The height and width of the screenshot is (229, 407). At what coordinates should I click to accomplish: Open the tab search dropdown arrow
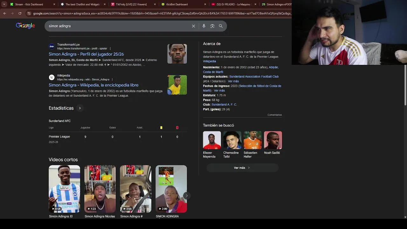4,4
